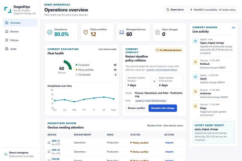Click the Audit icon in sidebar

tap(7, 49)
